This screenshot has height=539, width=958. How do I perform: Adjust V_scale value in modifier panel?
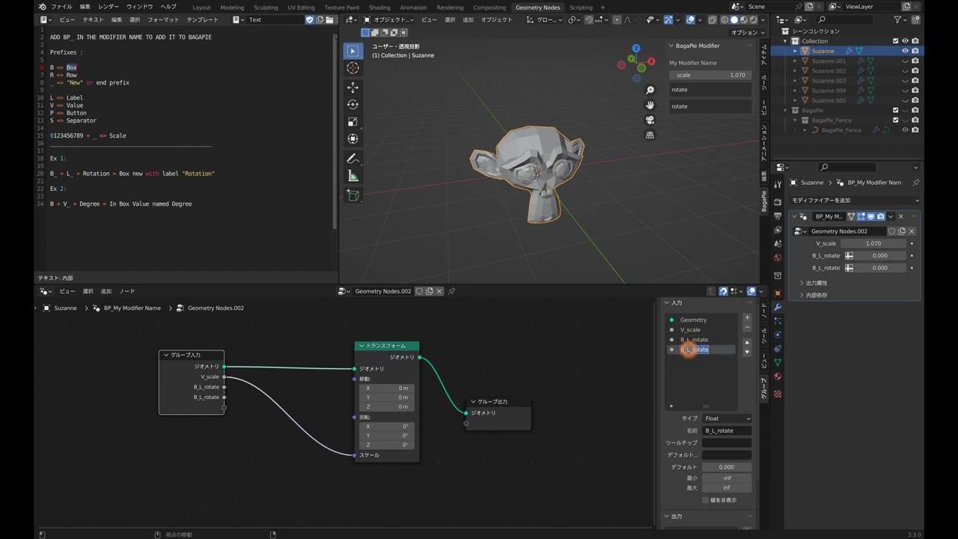(x=873, y=243)
